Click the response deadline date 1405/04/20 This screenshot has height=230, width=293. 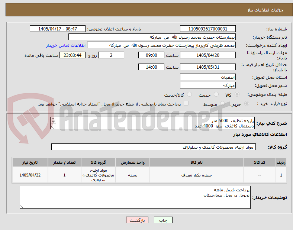point(207,55)
